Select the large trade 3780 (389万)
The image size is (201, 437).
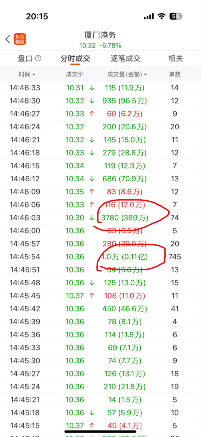point(125,218)
